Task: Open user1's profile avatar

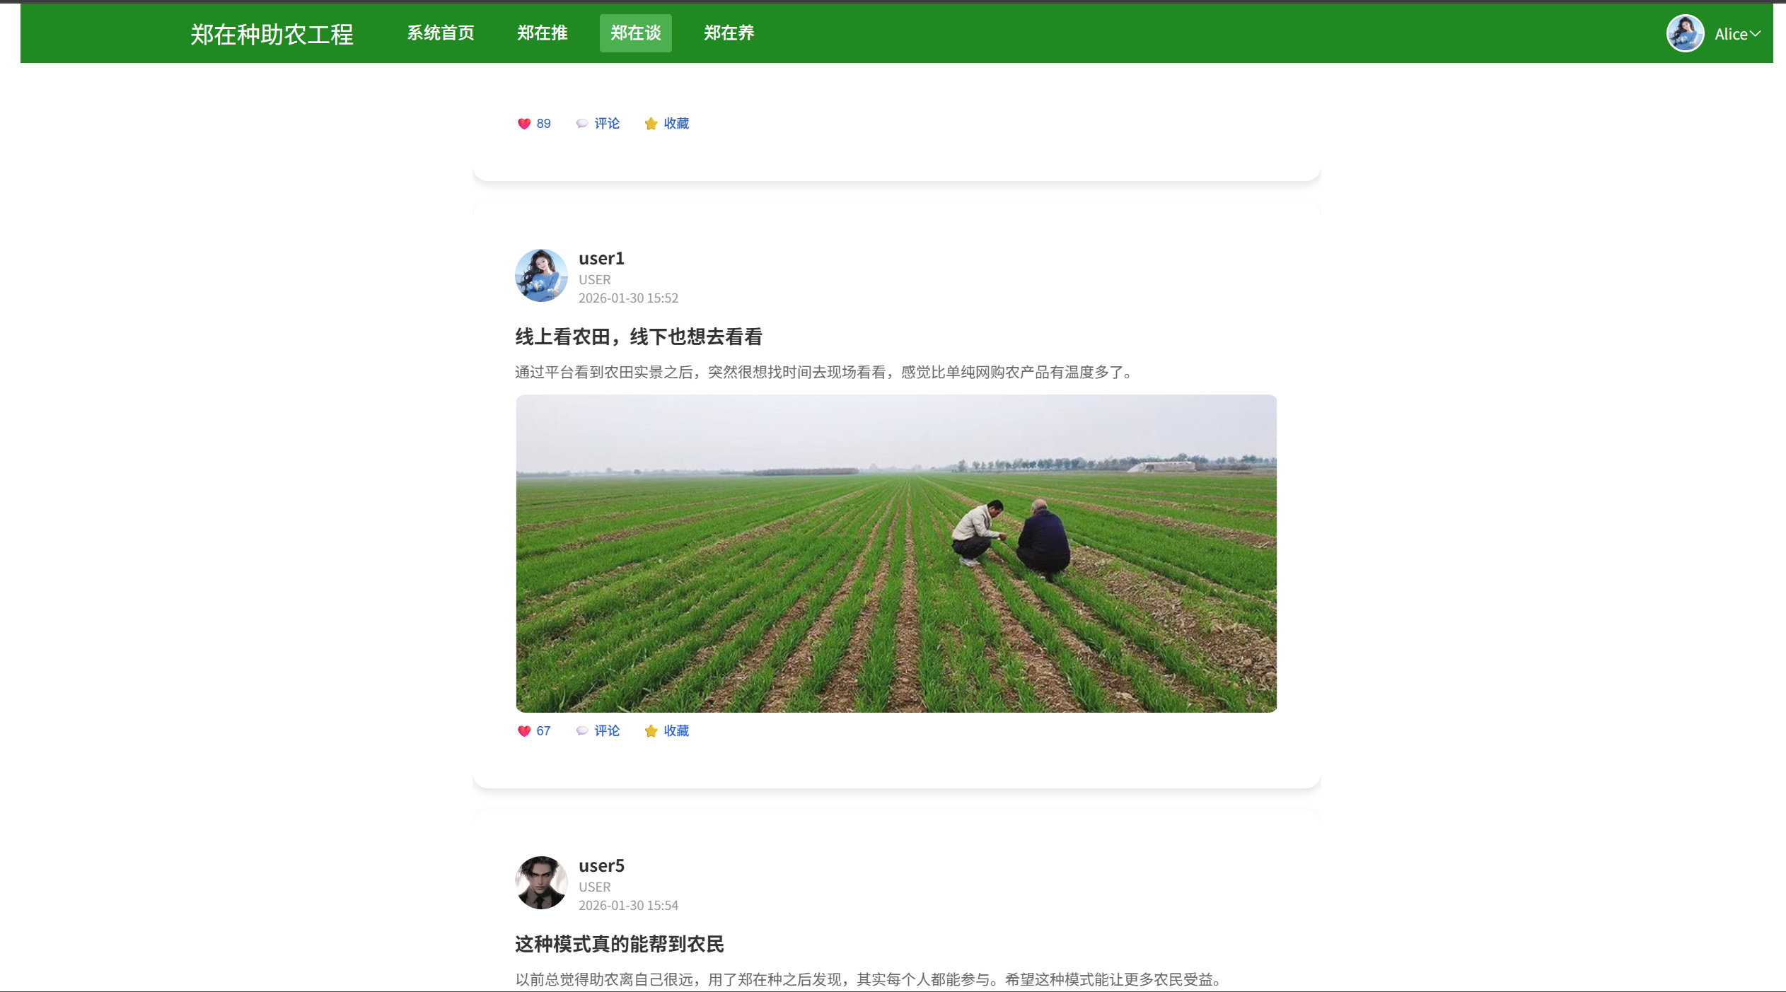Action: tap(541, 276)
